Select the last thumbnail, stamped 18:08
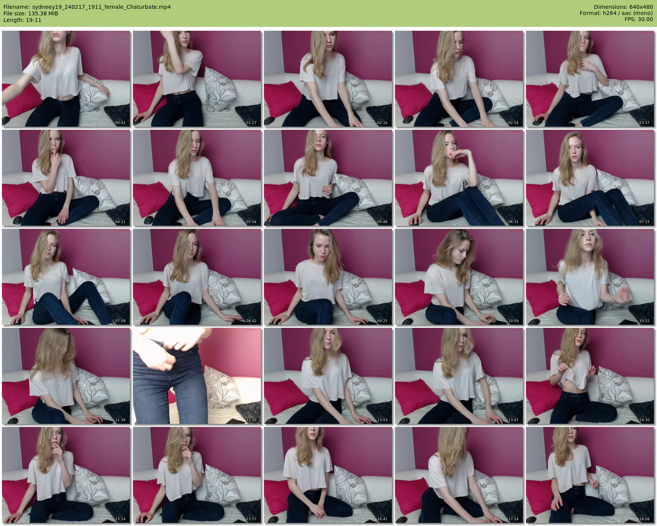 pos(590,475)
